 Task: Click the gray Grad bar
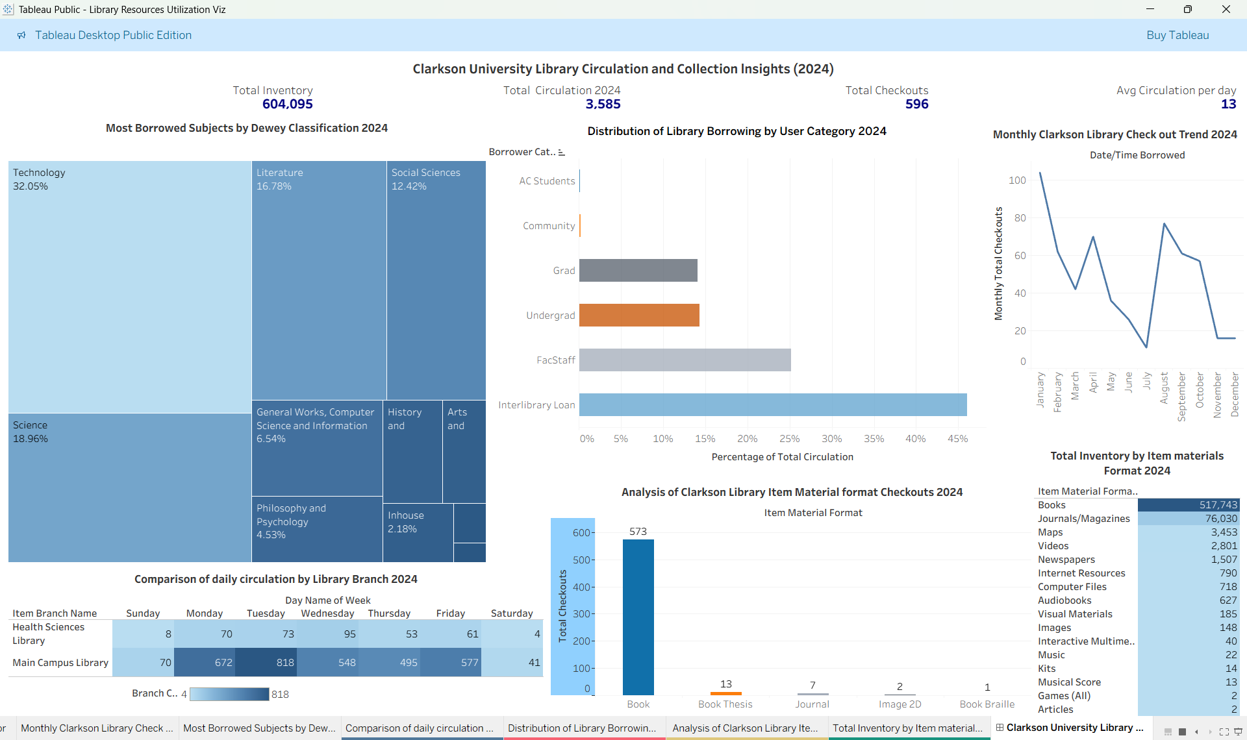638,271
